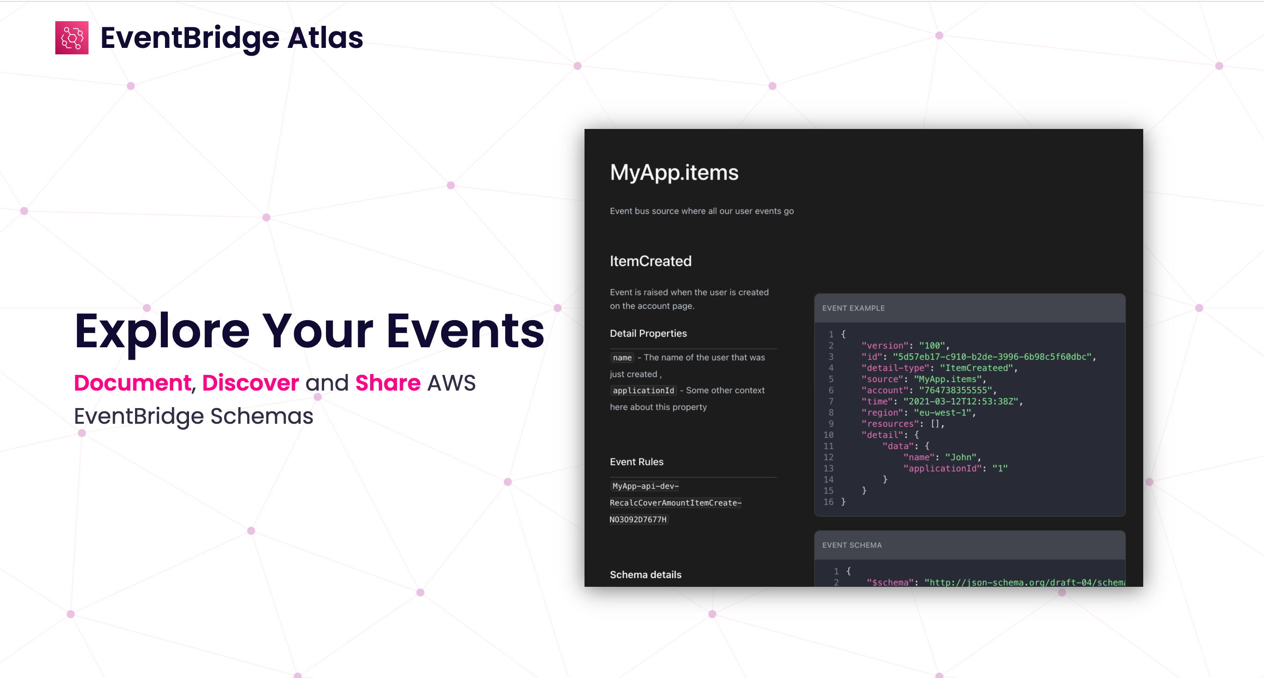This screenshot has height=678, width=1264.
Task: Click the pink word Document
Action: (x=132, y=383)
